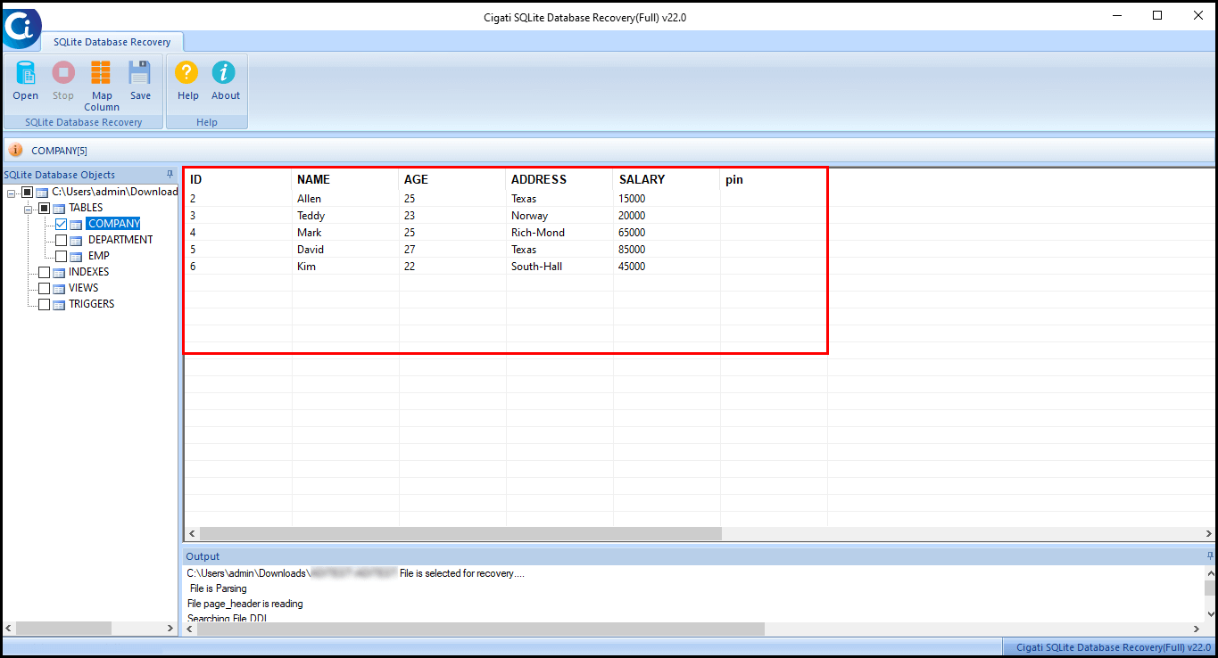Click the ADDRESS column header
The height and width of the screenshot is (658, 1218).
click(x=559, y=179)
